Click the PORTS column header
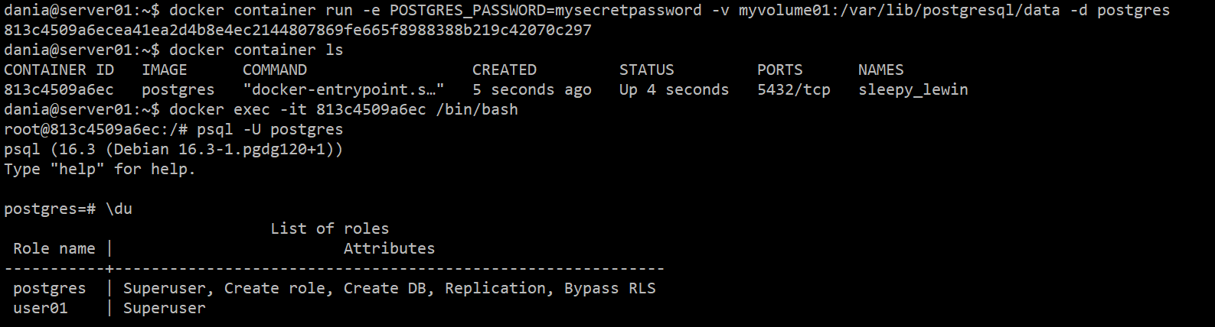 tap(779, 70)
